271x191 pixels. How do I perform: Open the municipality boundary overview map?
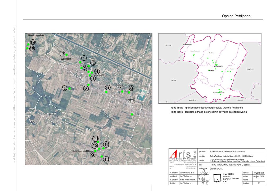(209, 68)
